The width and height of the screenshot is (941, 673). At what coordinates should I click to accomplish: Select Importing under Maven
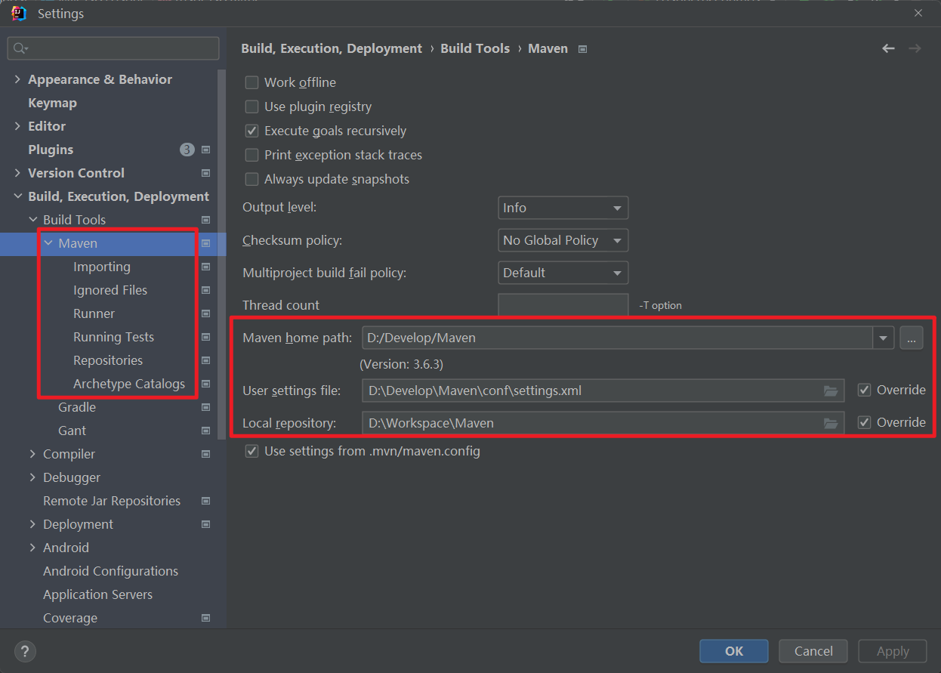[102, 267]
